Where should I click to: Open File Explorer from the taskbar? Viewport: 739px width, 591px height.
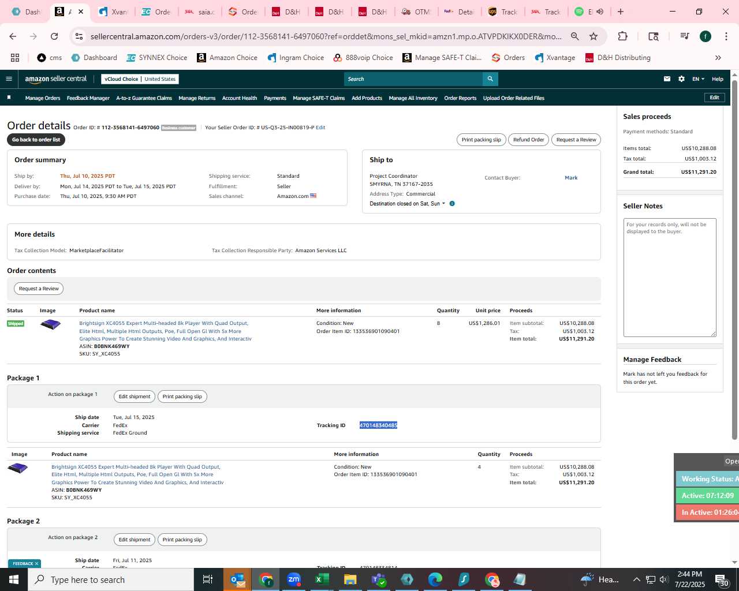tap(350, 579)
